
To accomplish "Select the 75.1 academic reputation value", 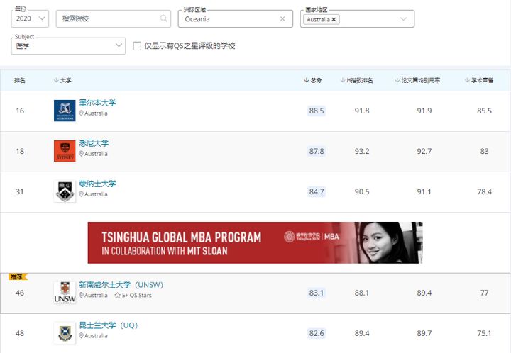I will [484, 333].
